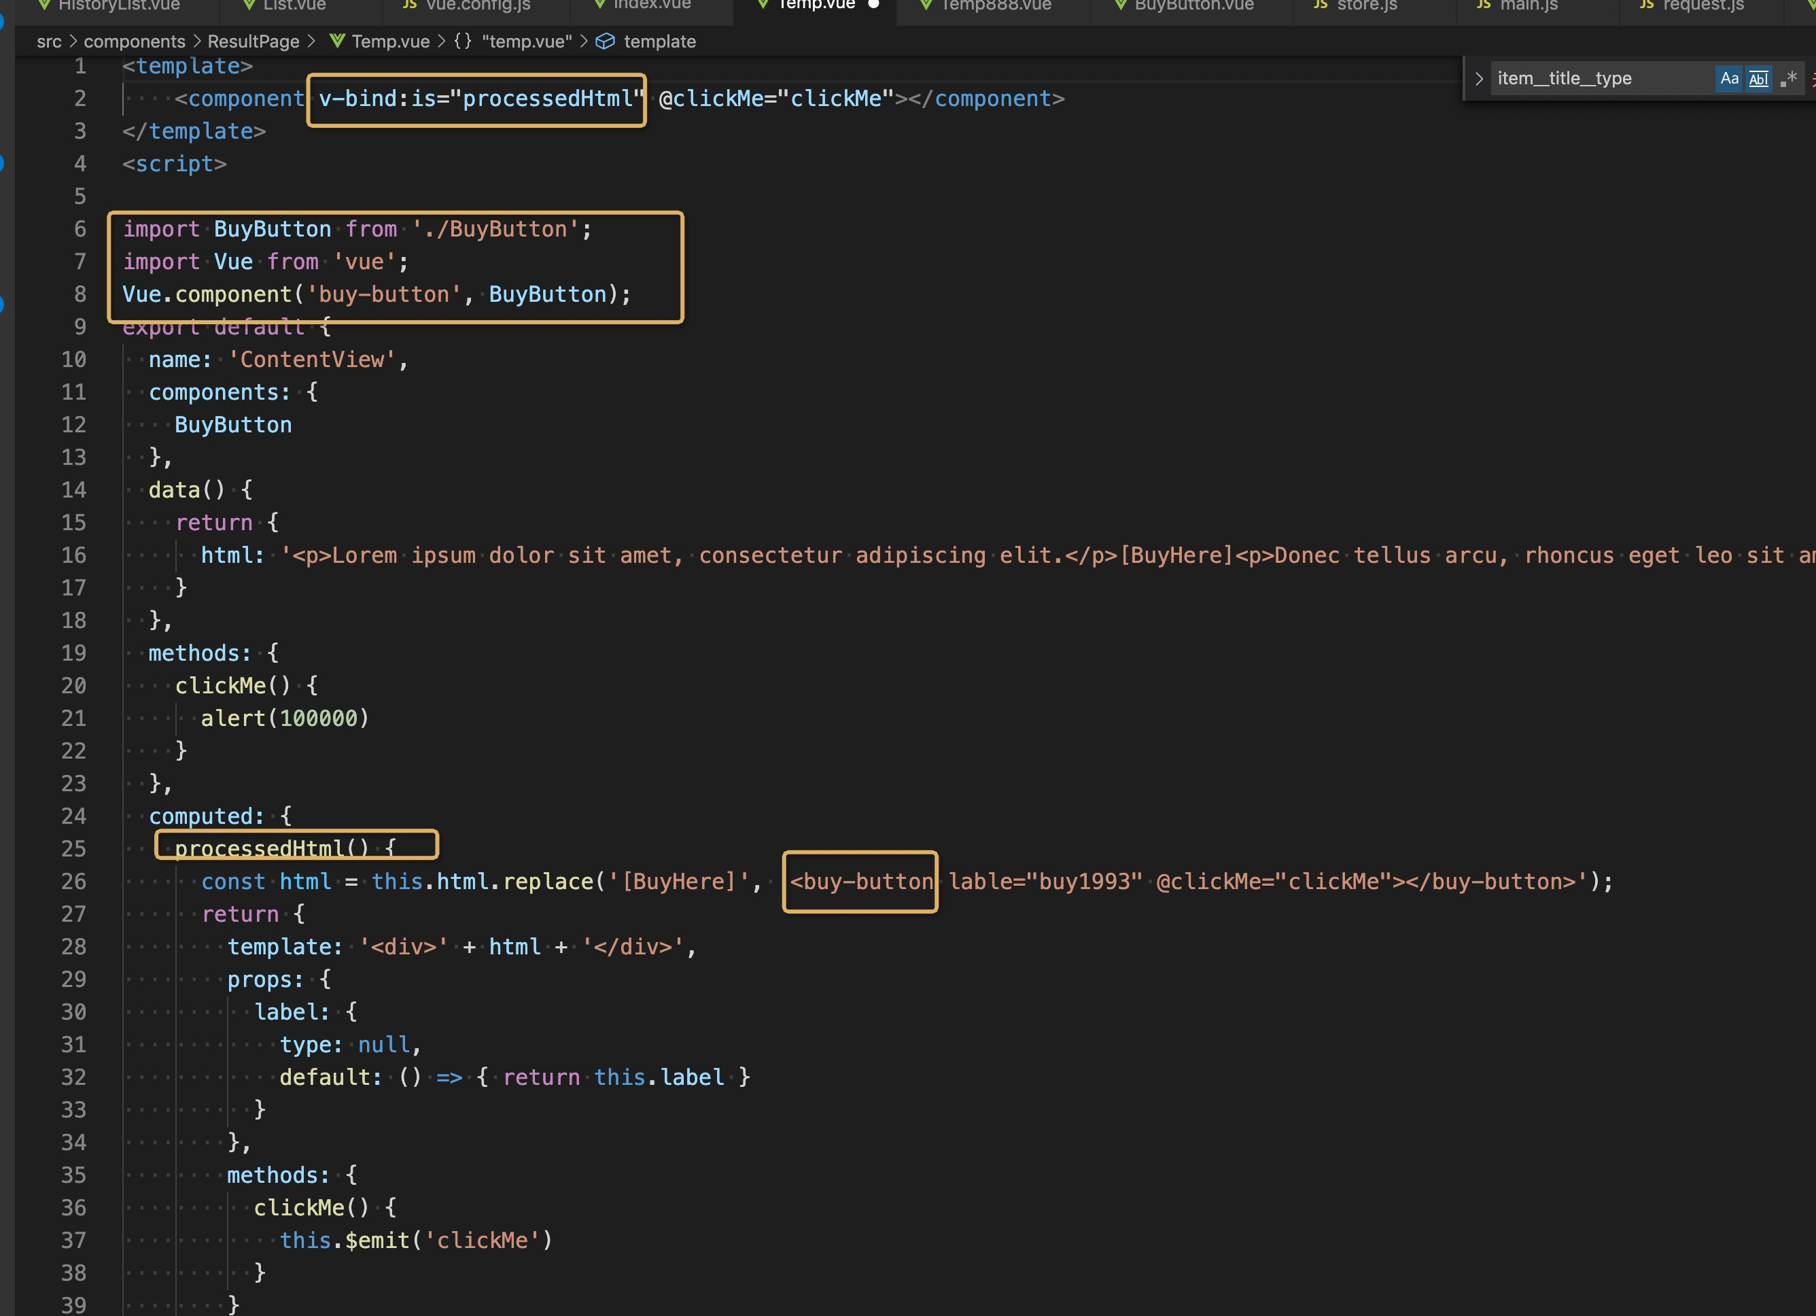This screenshot has width=1816, height=1316.
Task: Click the cube icon next to template breadcrumb
Action: [606, 41]
